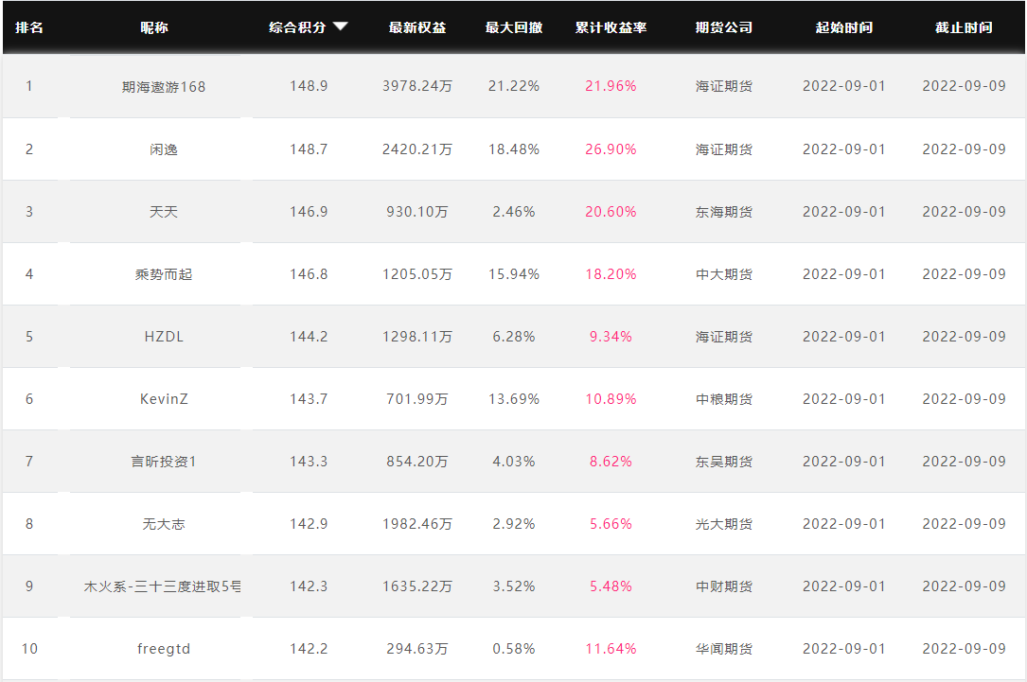Click return rate 26.90%

[611, 149]
